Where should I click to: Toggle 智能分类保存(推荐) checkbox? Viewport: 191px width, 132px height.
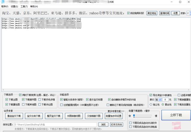point(61,100)
